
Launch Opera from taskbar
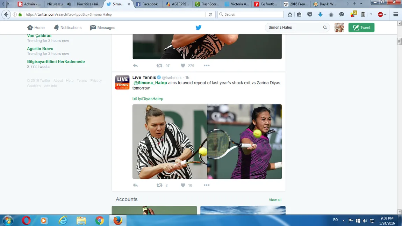[26, 220]
